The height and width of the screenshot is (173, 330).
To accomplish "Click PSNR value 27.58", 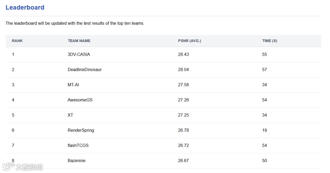I will [183, 85].
